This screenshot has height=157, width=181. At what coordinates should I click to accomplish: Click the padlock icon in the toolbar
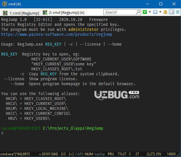point(165,12)
